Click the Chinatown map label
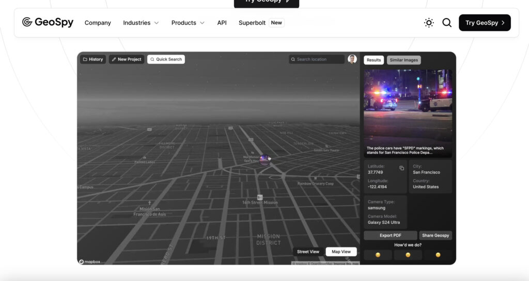The width and height of the screenshot is (529, 281). pyautogui.click(x=338, y=133)
